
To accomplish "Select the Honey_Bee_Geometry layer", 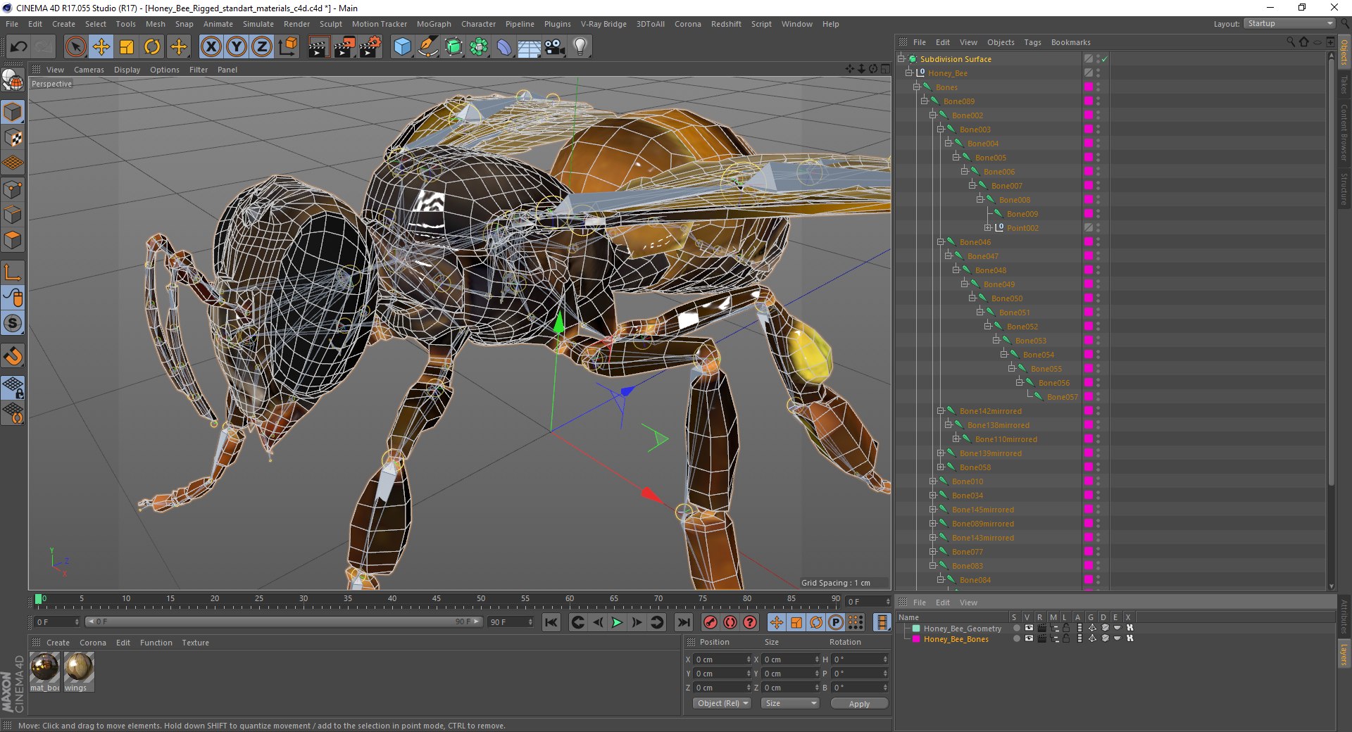I will point(962,629).
